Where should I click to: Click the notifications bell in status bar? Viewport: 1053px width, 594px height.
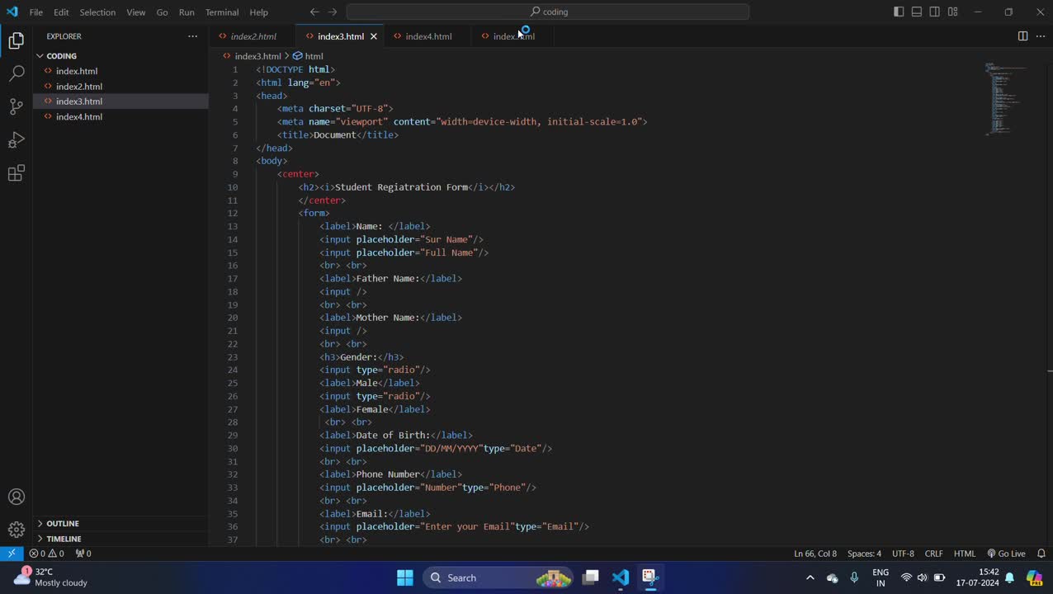pos(1041,554)
